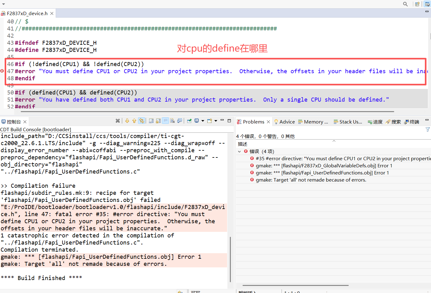
Task: Click line 51 #error both CPU1 and CPU2
Action: (x=202, y=100)
